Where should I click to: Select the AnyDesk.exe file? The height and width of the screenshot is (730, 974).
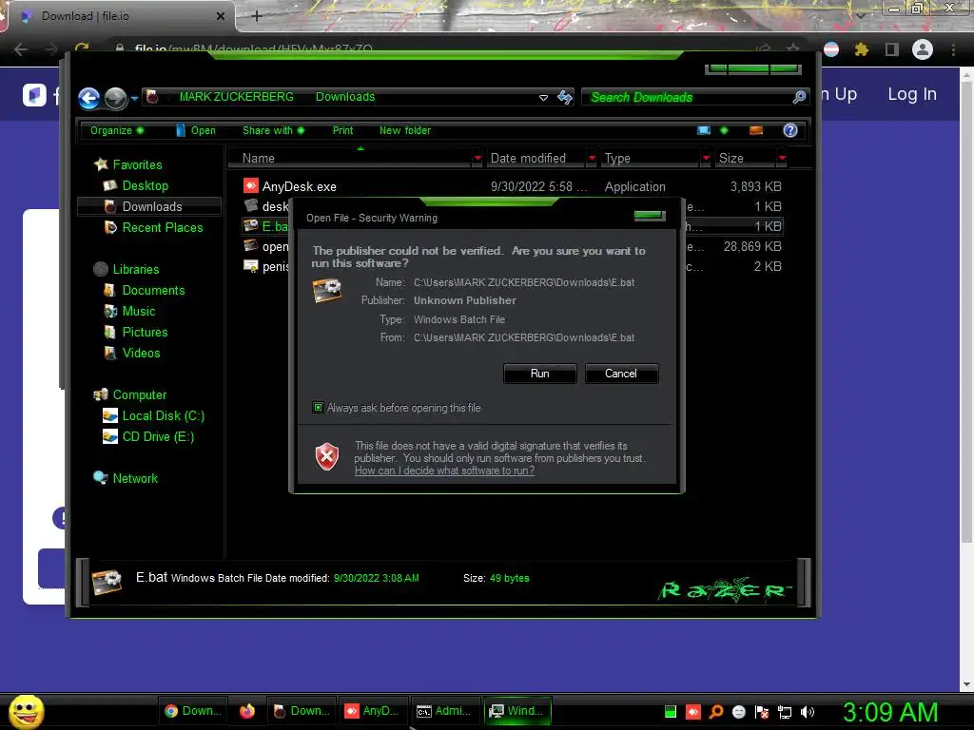click(513, 186)
